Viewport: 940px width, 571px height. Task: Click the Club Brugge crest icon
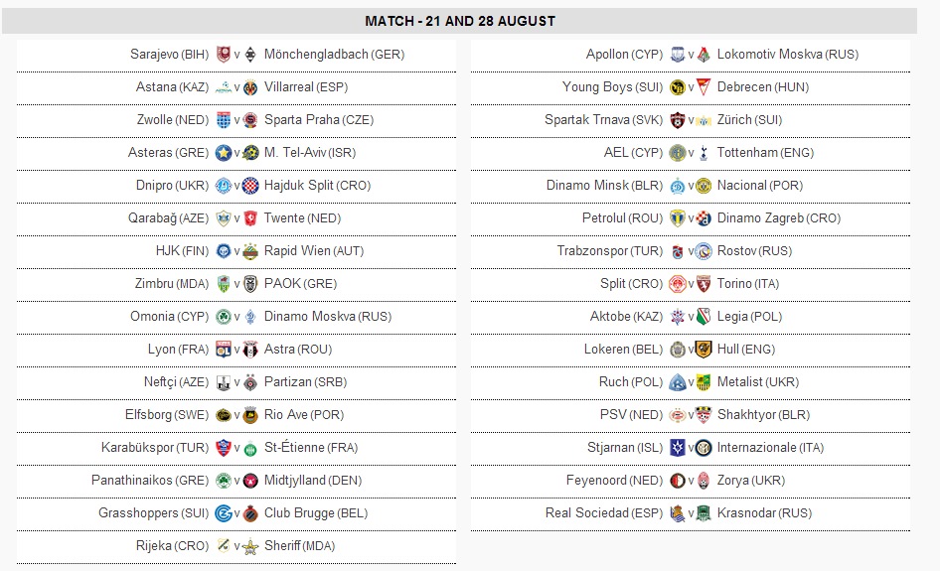[x=250, y=513]
